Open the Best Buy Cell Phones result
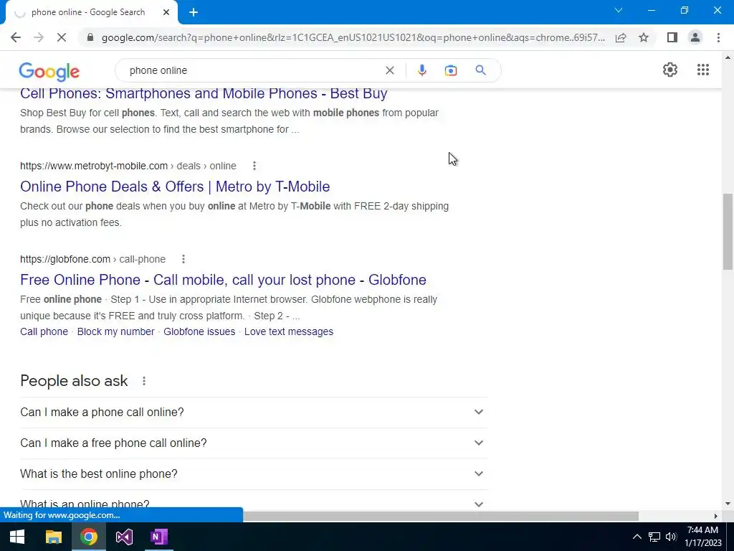Screen dimensions: 734x551 (204, 93)
